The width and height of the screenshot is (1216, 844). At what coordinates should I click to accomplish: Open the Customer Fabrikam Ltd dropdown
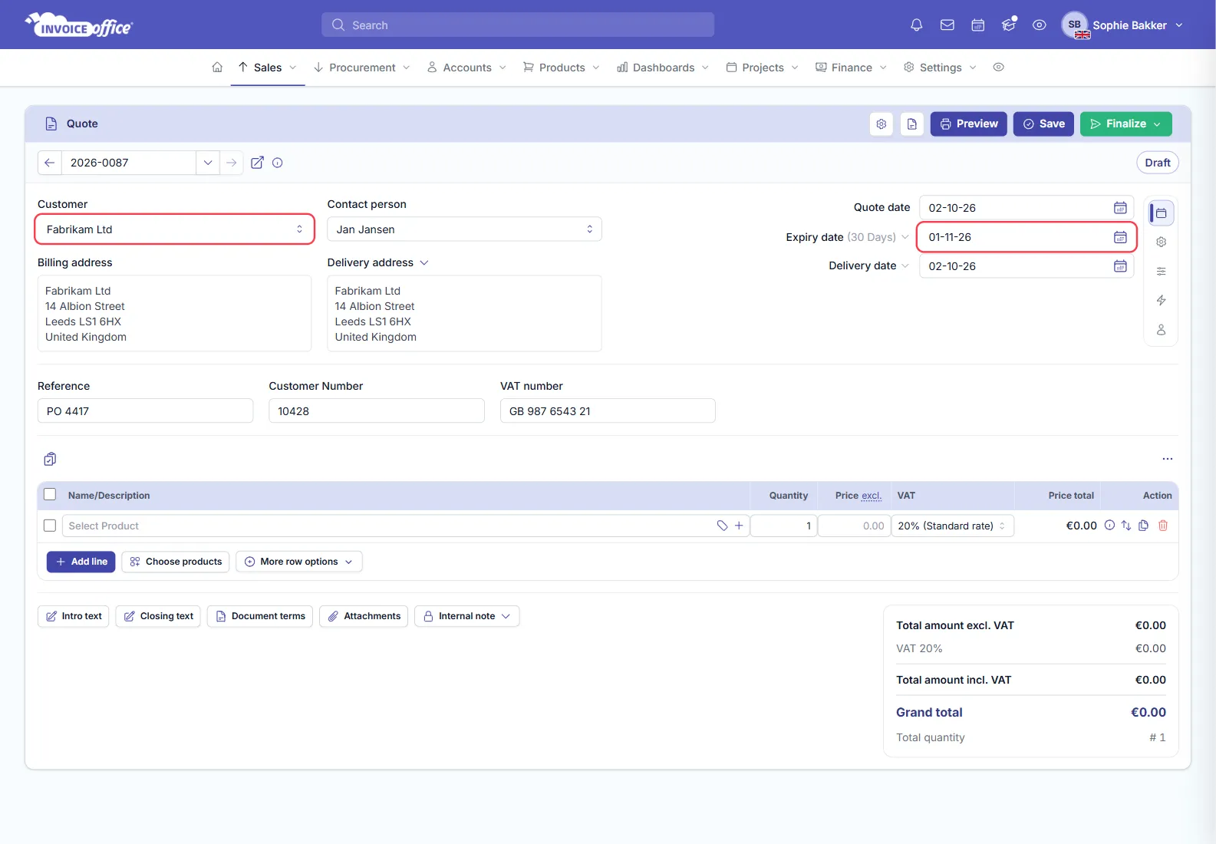coord(175,229)
